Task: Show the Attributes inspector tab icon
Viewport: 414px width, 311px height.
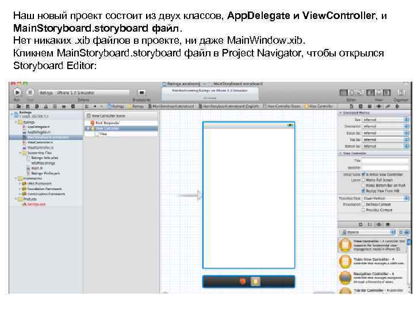Action: 379,107
